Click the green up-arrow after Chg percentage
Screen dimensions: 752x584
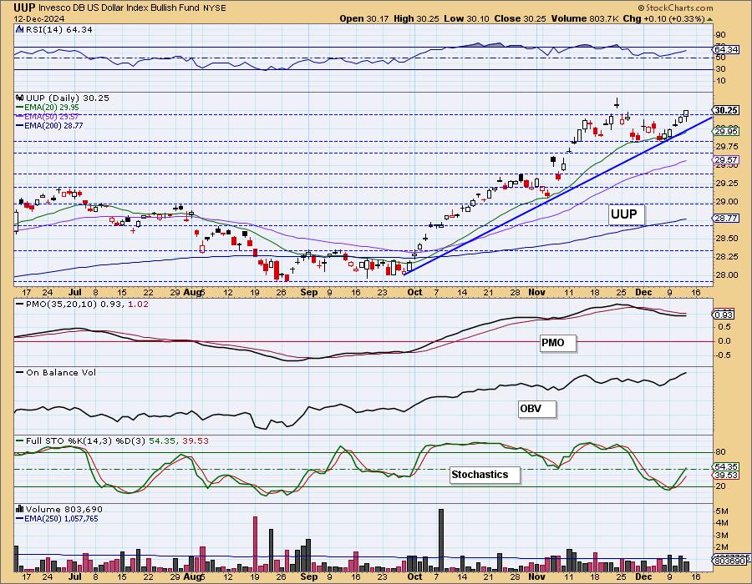coord(709,19)
